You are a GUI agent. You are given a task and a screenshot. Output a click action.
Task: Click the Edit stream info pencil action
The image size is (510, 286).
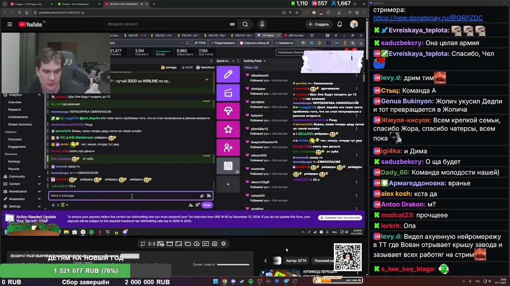pyautogui.click(x=228, y=74)
